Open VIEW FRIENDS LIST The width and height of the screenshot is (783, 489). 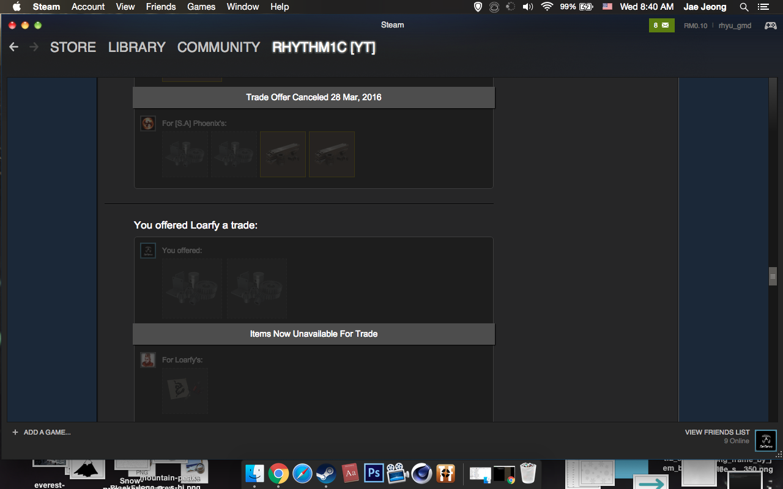[x=717, y=432]
